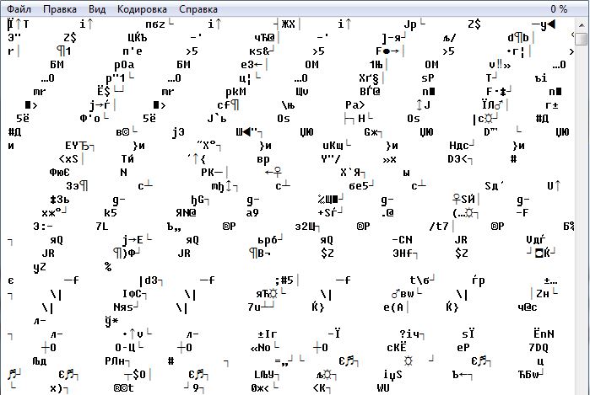Click the text '/t7'

click(x=439, y=227)
